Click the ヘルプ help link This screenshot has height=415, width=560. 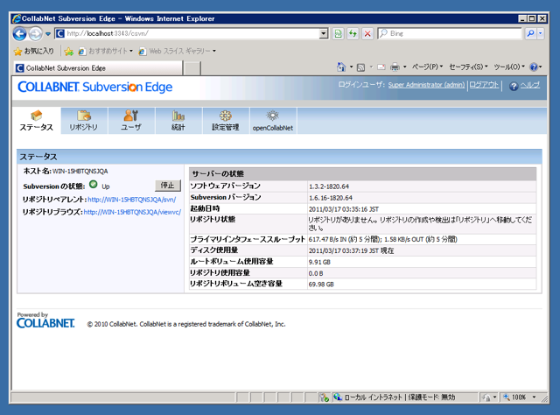530,85
